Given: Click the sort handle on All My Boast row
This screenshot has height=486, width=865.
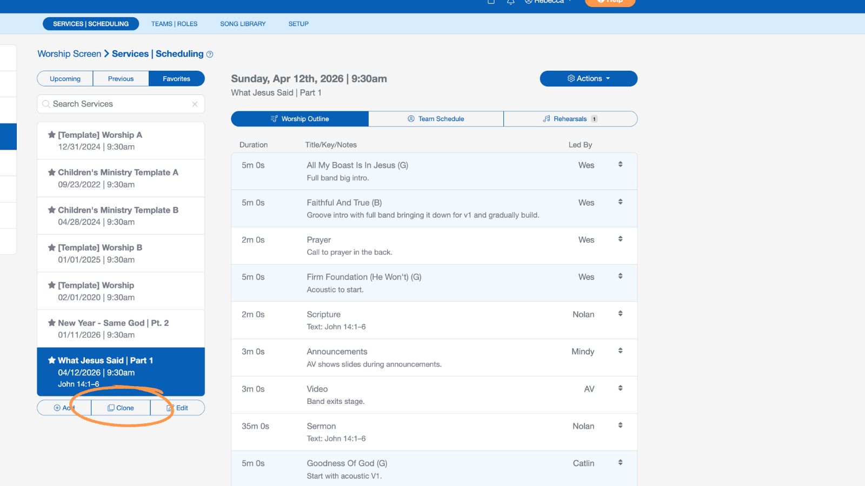Looking at the screenshot, I should point(620,164).
